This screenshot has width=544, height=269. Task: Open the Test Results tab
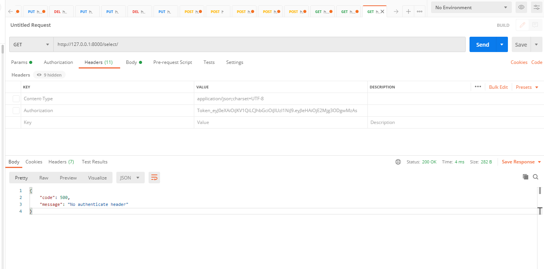coord(94,162)
